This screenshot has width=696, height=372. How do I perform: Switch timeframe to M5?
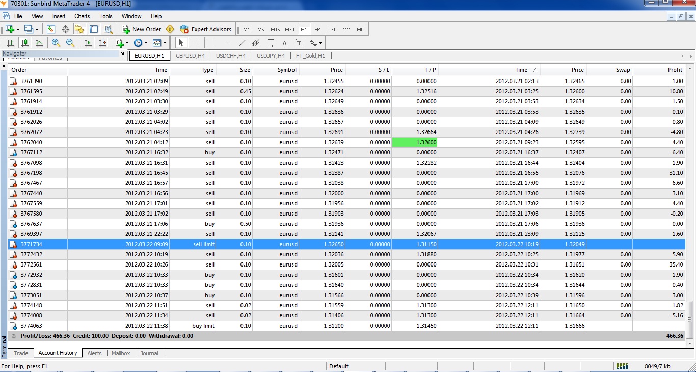(261, 29)
